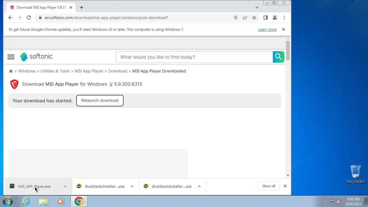Viewport: 368px width, 207px height.
Task: Click the address bar URL
Action: [106, 18]
